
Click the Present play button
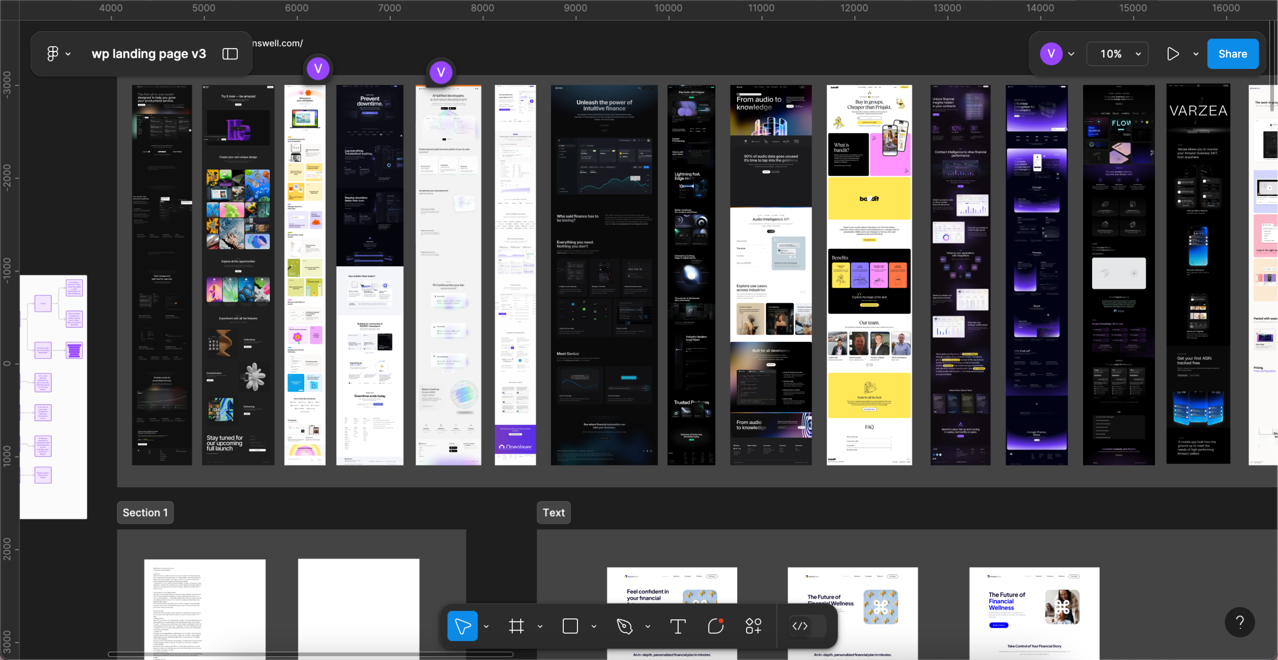[1173, 54]
